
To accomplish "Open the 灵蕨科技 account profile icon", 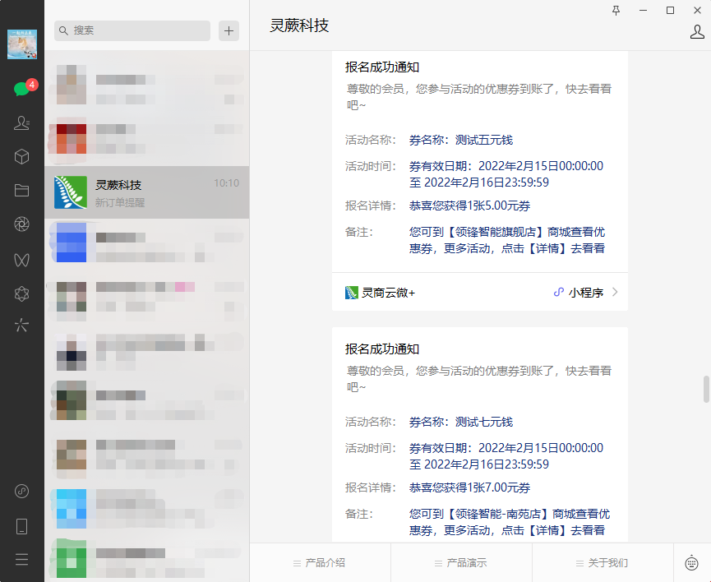I will (697, 32).
